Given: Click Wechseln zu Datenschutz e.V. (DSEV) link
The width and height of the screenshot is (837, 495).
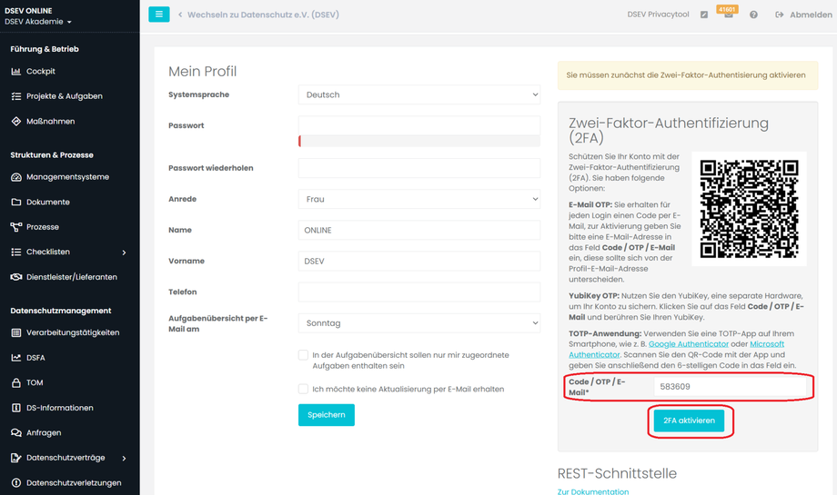Looking at the screenshot, I should tap(263, 15).
